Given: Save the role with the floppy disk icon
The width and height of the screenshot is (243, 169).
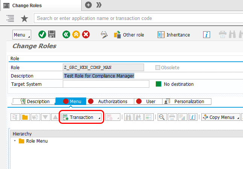Looking at the screenshot, I should click(52, 34).
